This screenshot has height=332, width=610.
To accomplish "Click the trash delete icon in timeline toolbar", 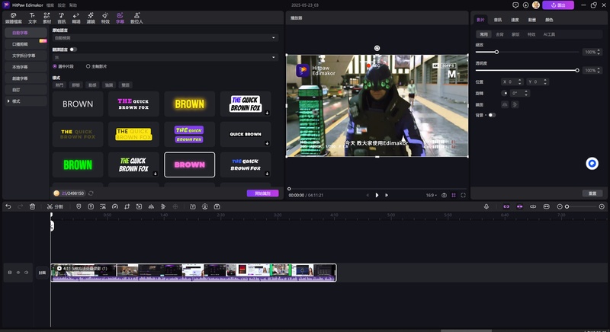I will pyautogui.click(x=32, y=206).
